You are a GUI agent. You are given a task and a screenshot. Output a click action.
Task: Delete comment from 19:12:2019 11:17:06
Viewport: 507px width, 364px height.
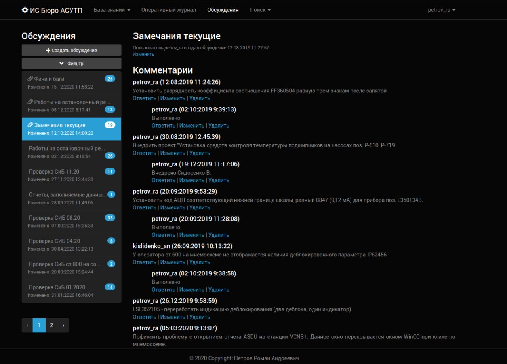pyautogui.click(x=219, y=180)
